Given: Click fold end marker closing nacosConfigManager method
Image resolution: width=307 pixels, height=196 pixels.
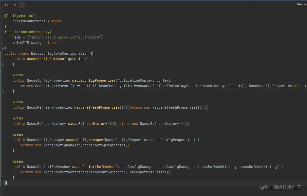Looking at the screenshot, I should [3, 151].
